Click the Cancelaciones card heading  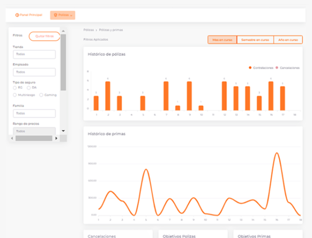tap(102, 236)
